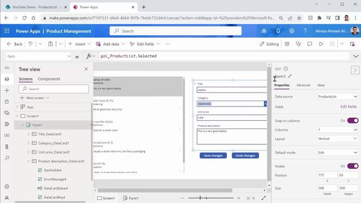This screenshot has width=361, height=203.
Task: Open the property selector dropdown
Action: click(38, 56)
